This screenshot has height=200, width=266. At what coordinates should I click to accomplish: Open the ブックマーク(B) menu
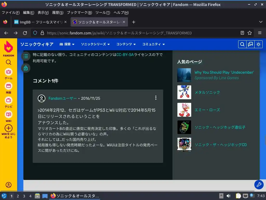click(79, 12)
